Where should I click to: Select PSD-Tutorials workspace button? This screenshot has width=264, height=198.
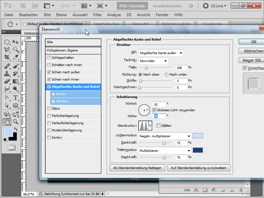point(132,6)
